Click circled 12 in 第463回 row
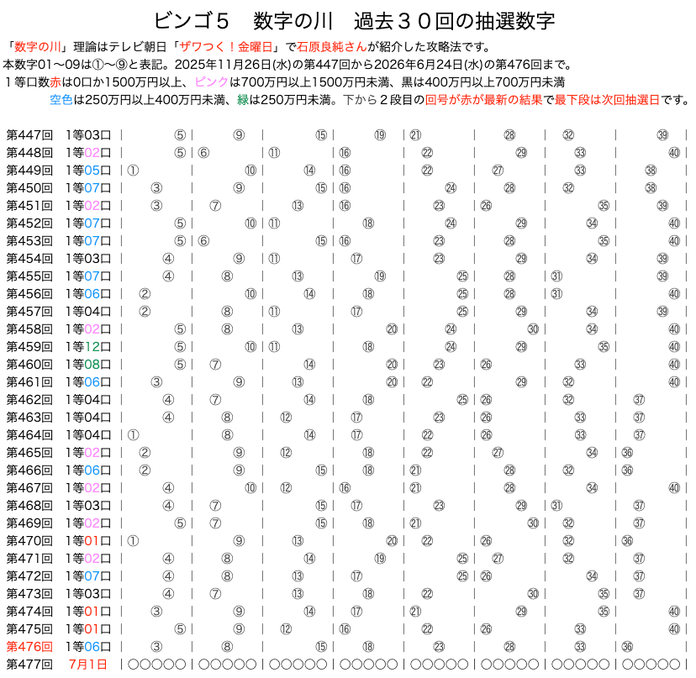The height and width of the screenshot is (678, 696). pyautogui.click(x=286, y=417)
